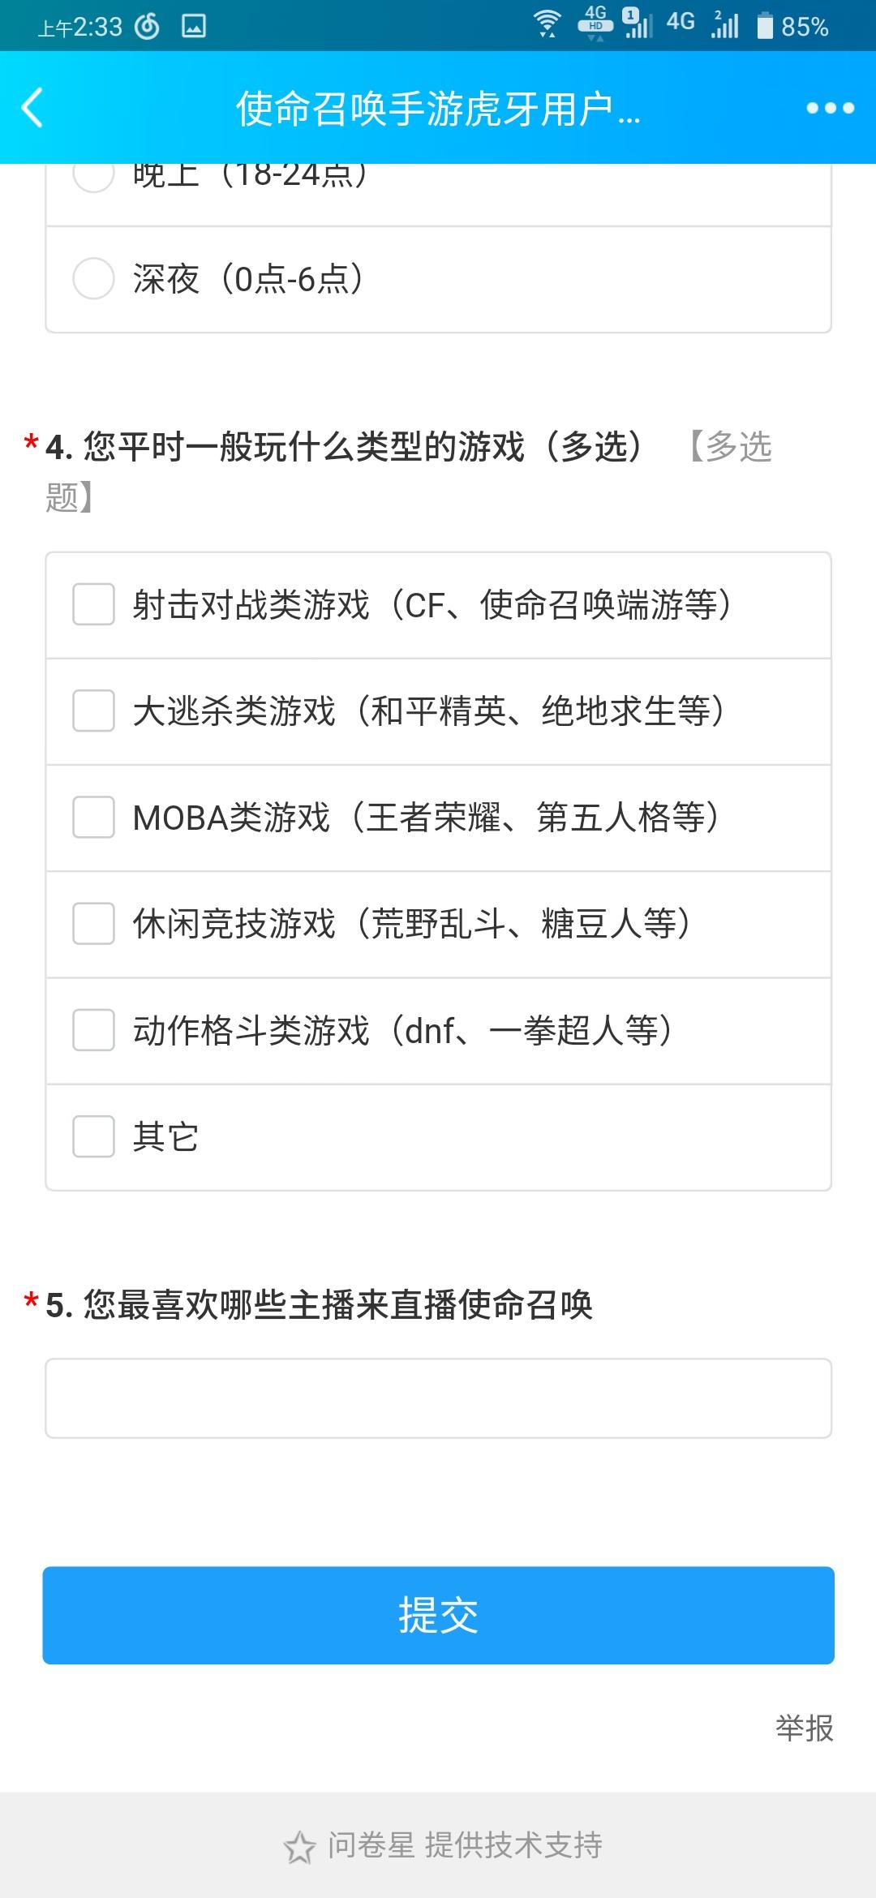Image resolution: width=876 pixels, height=1898 pixels.
Task: Focus the favorite streamer text field
Action: 438,1398
